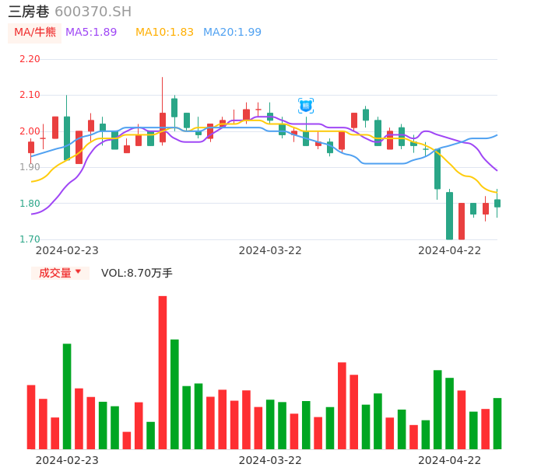Select the last green candlestick on the chart
534x471 pixels.
tap(497, 203)
